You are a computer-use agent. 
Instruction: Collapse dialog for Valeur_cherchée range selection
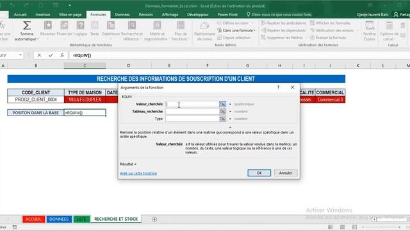[222, 104]
